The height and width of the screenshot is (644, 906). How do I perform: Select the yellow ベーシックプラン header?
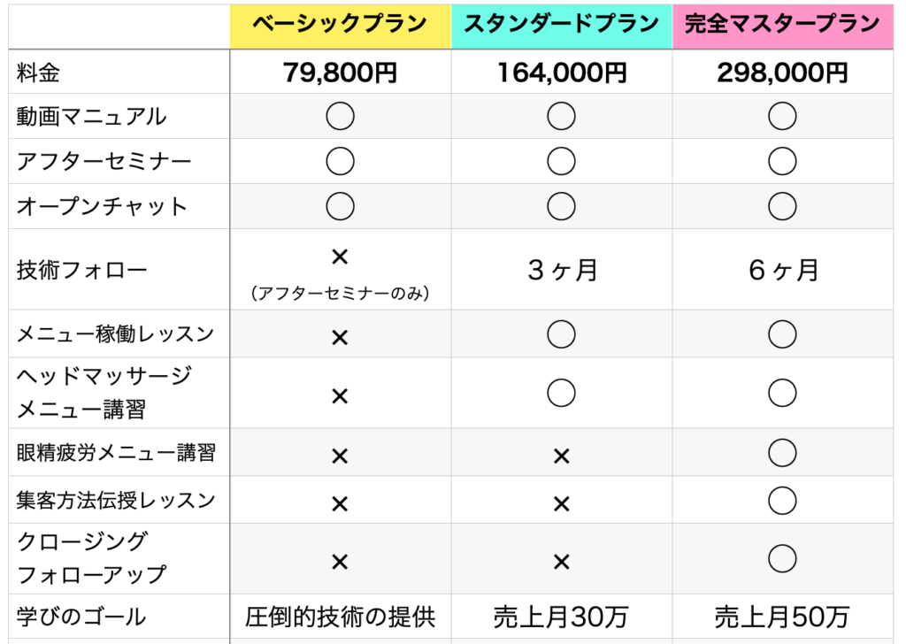340,25
